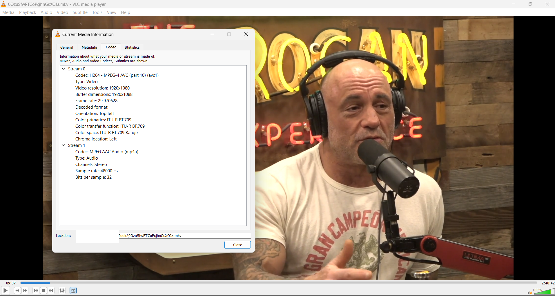Minimize the Current Media Information dialog

point(212,34)
